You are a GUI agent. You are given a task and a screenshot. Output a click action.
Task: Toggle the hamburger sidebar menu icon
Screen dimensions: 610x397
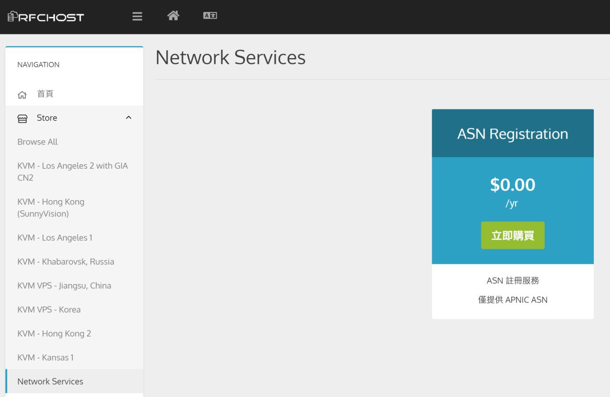(137, 17)
